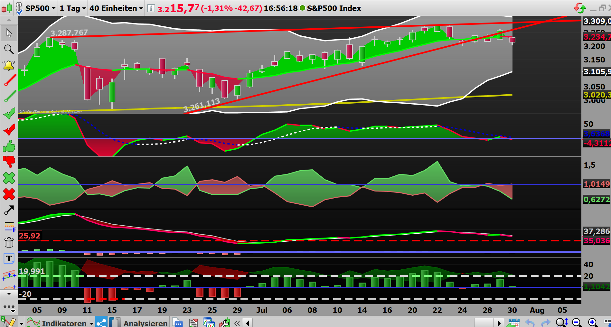This screenshot has width=611, height=327.
Task: Click the drawing pencil objects button
Action: coord(9,322)
